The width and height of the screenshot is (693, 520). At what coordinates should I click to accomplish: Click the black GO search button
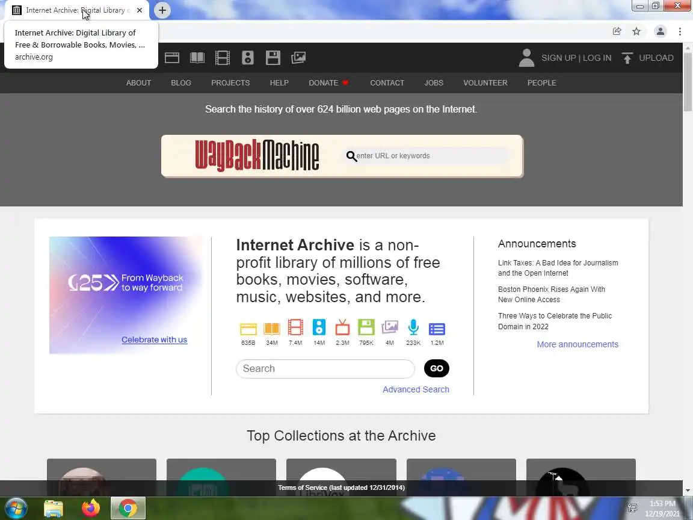[437, 368]
